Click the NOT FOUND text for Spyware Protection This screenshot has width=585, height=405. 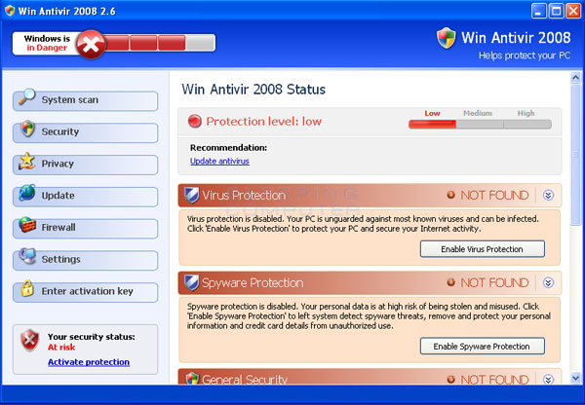(x=494, y=282)
